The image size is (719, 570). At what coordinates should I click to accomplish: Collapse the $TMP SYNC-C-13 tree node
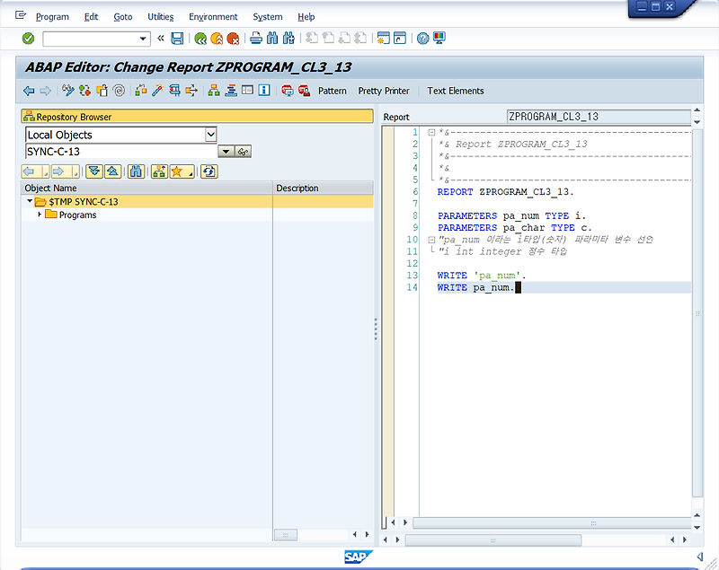click(x=30, y=203)
